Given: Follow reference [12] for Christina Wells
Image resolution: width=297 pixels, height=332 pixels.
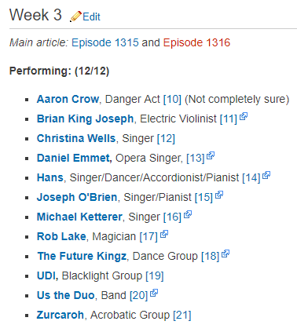Looking at the screenshot, I should click(x=166, y=139).
